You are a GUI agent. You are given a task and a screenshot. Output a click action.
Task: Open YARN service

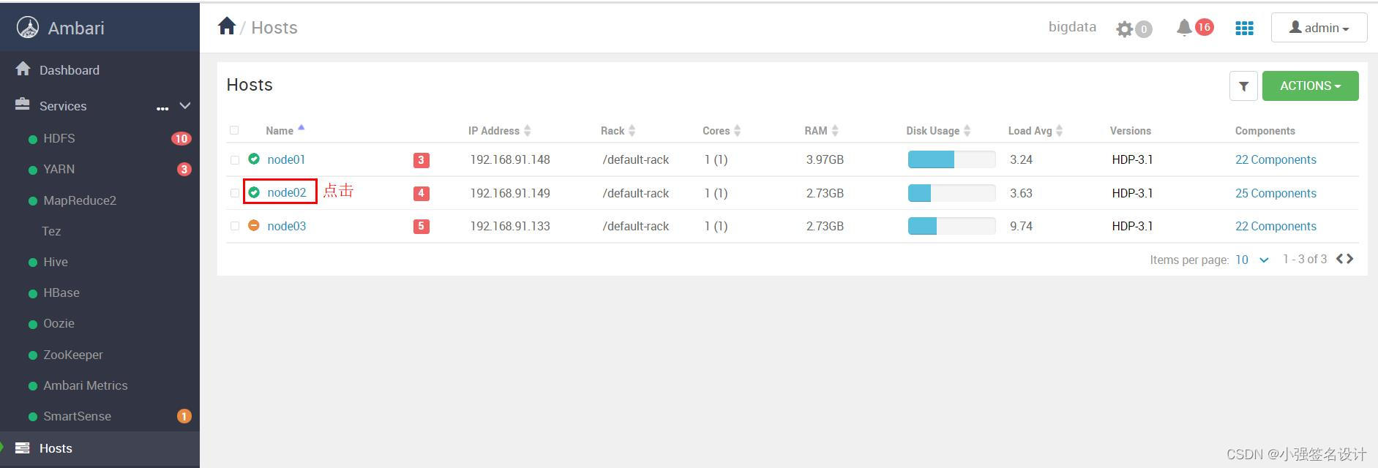pos(59,169)
